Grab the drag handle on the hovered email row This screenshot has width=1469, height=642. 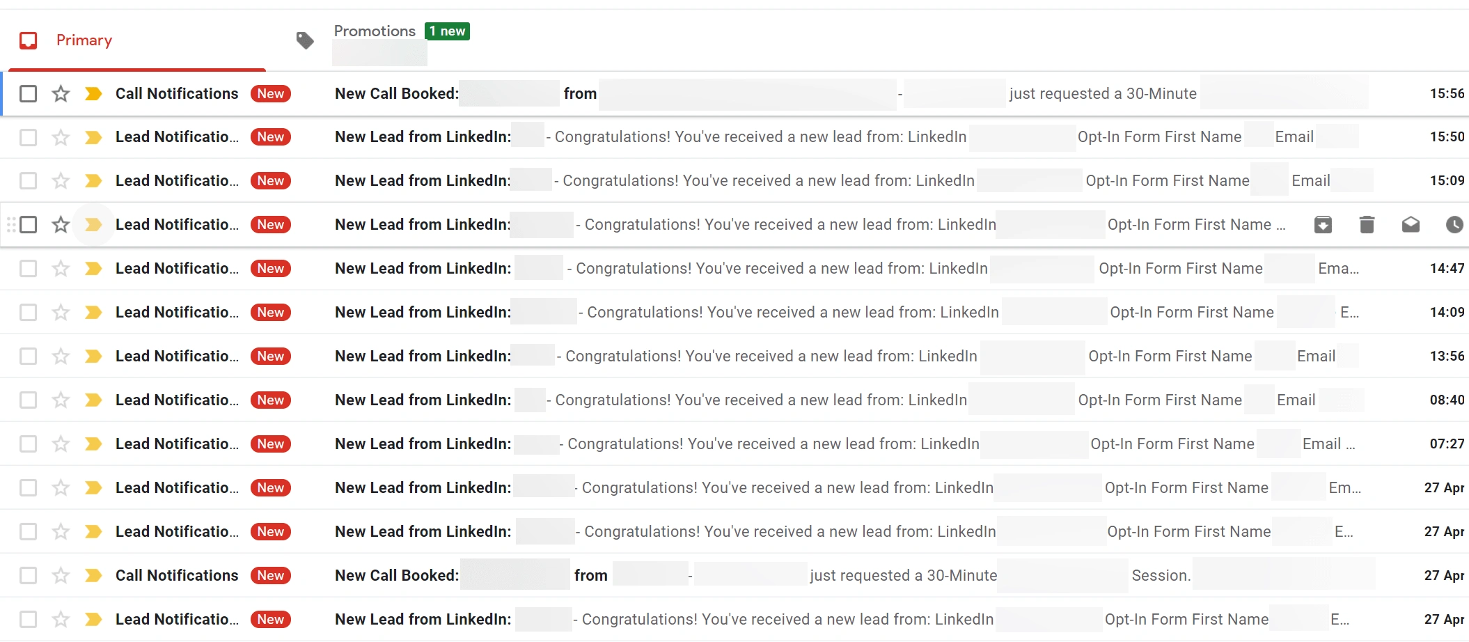pyautogui.click(x=11, y=224)
